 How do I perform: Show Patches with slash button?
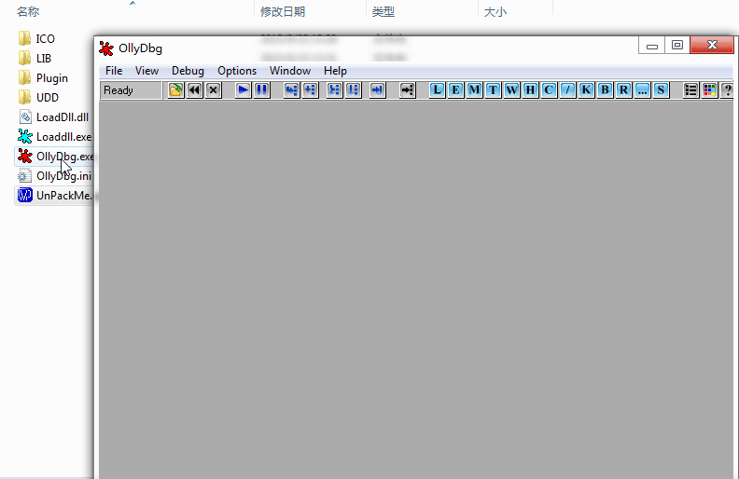pyautogui.click(x=567, y=89)
